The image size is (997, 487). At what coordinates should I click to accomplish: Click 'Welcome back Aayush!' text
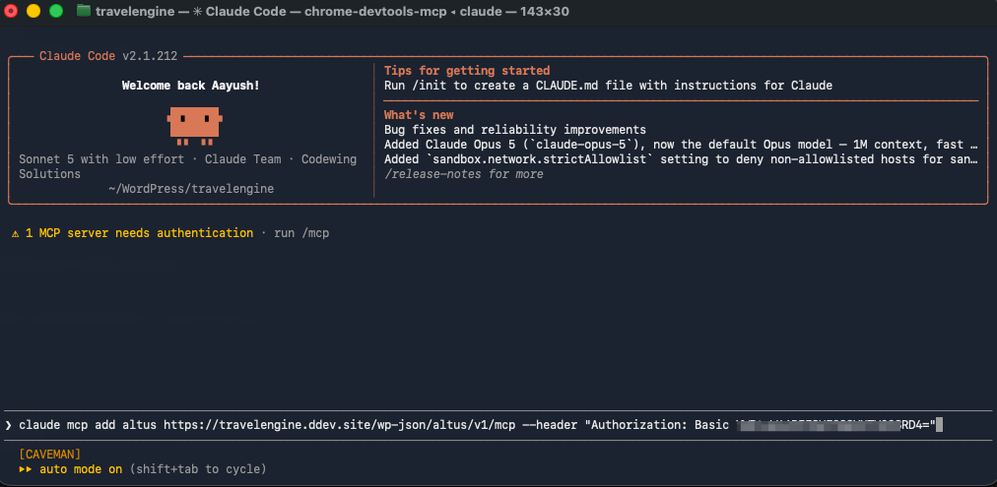[191, 85]
